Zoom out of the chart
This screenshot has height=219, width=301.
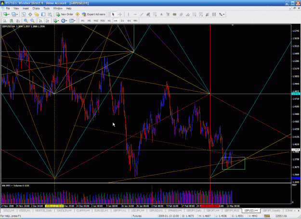tap(32, 21)
